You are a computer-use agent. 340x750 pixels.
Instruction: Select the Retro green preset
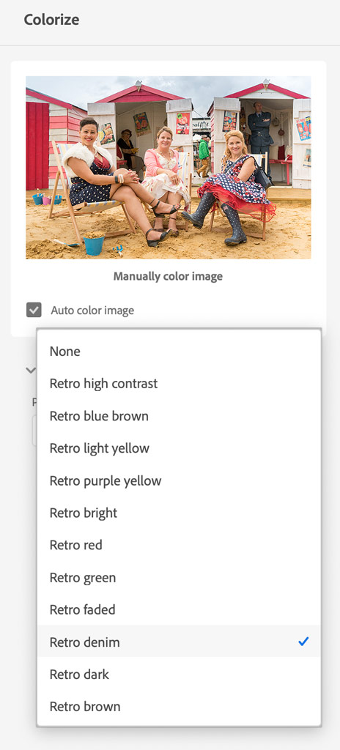(179, 577)
